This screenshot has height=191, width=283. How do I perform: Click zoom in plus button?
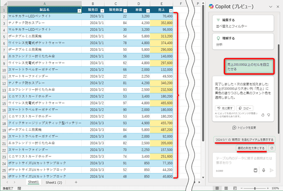tap(268, 188)
